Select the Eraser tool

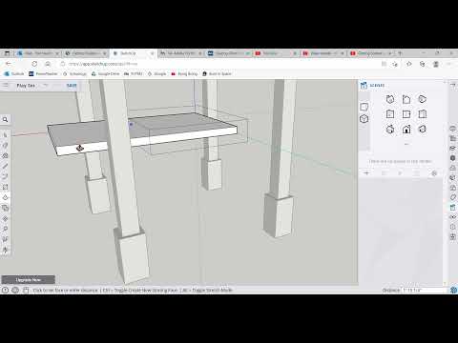tap(5, 146)
